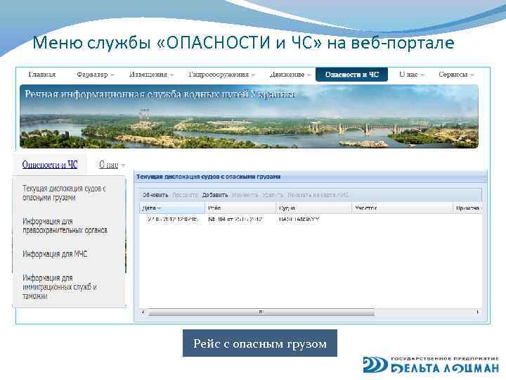Open Информация для правоохранительных органов
The width and height of the screenshot is (506, 380).
65,226
